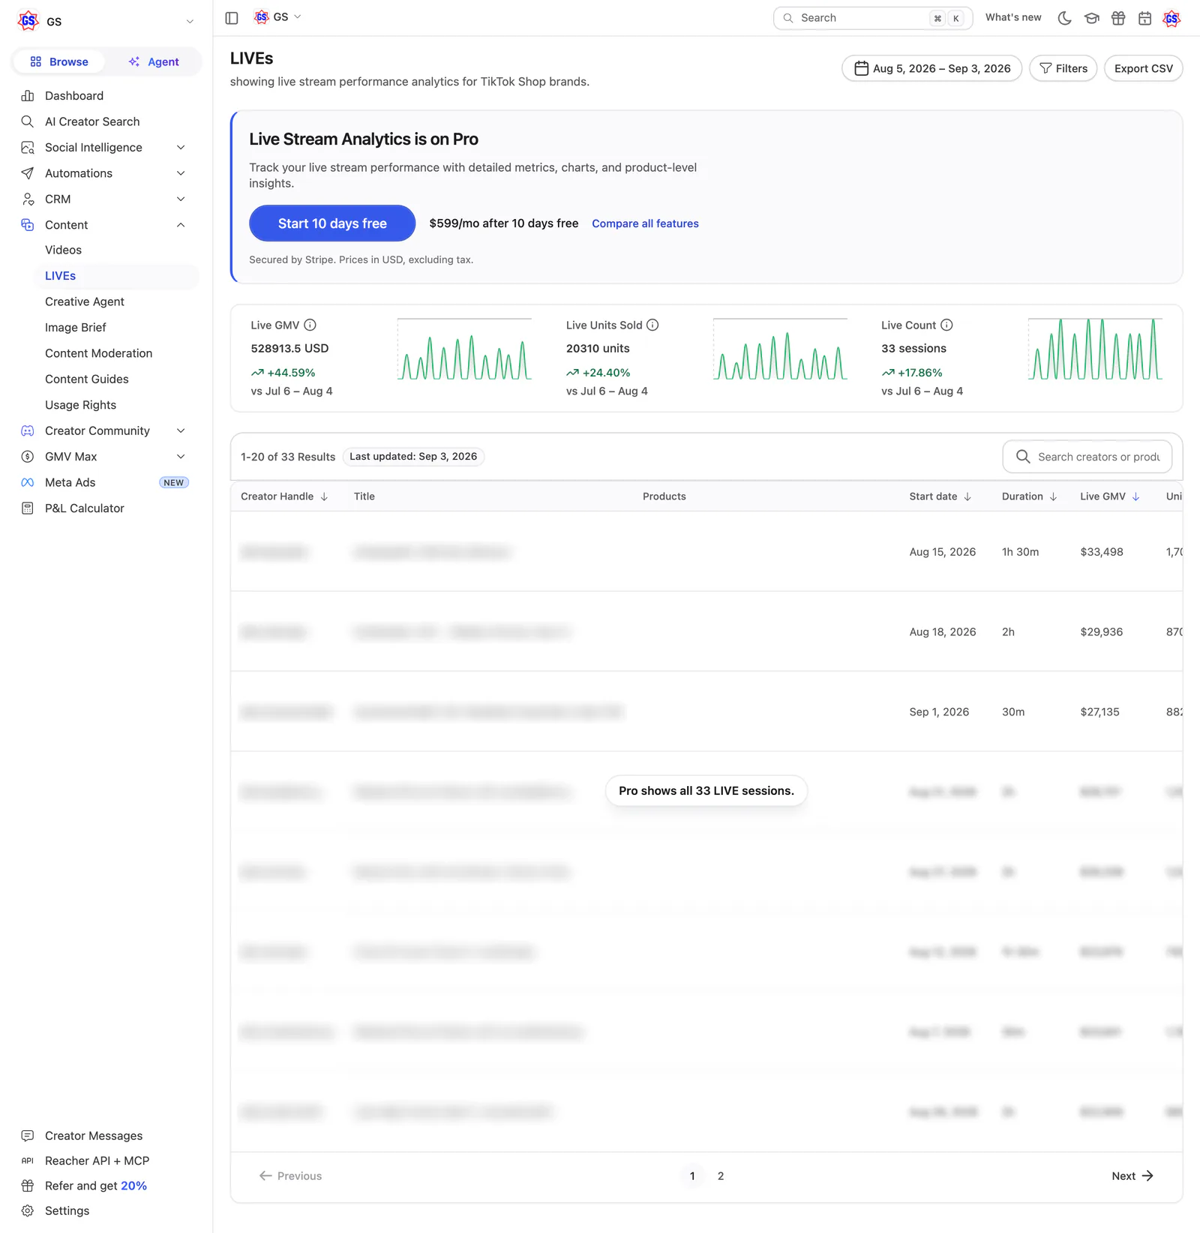The width and height of the screenshot is (1200, 1233).
Task: Click Start 10 days free button
Action: [332, 223]
